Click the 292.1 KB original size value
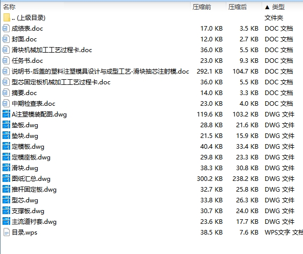The width and height of the screenshot is (303, 254). 209,72
